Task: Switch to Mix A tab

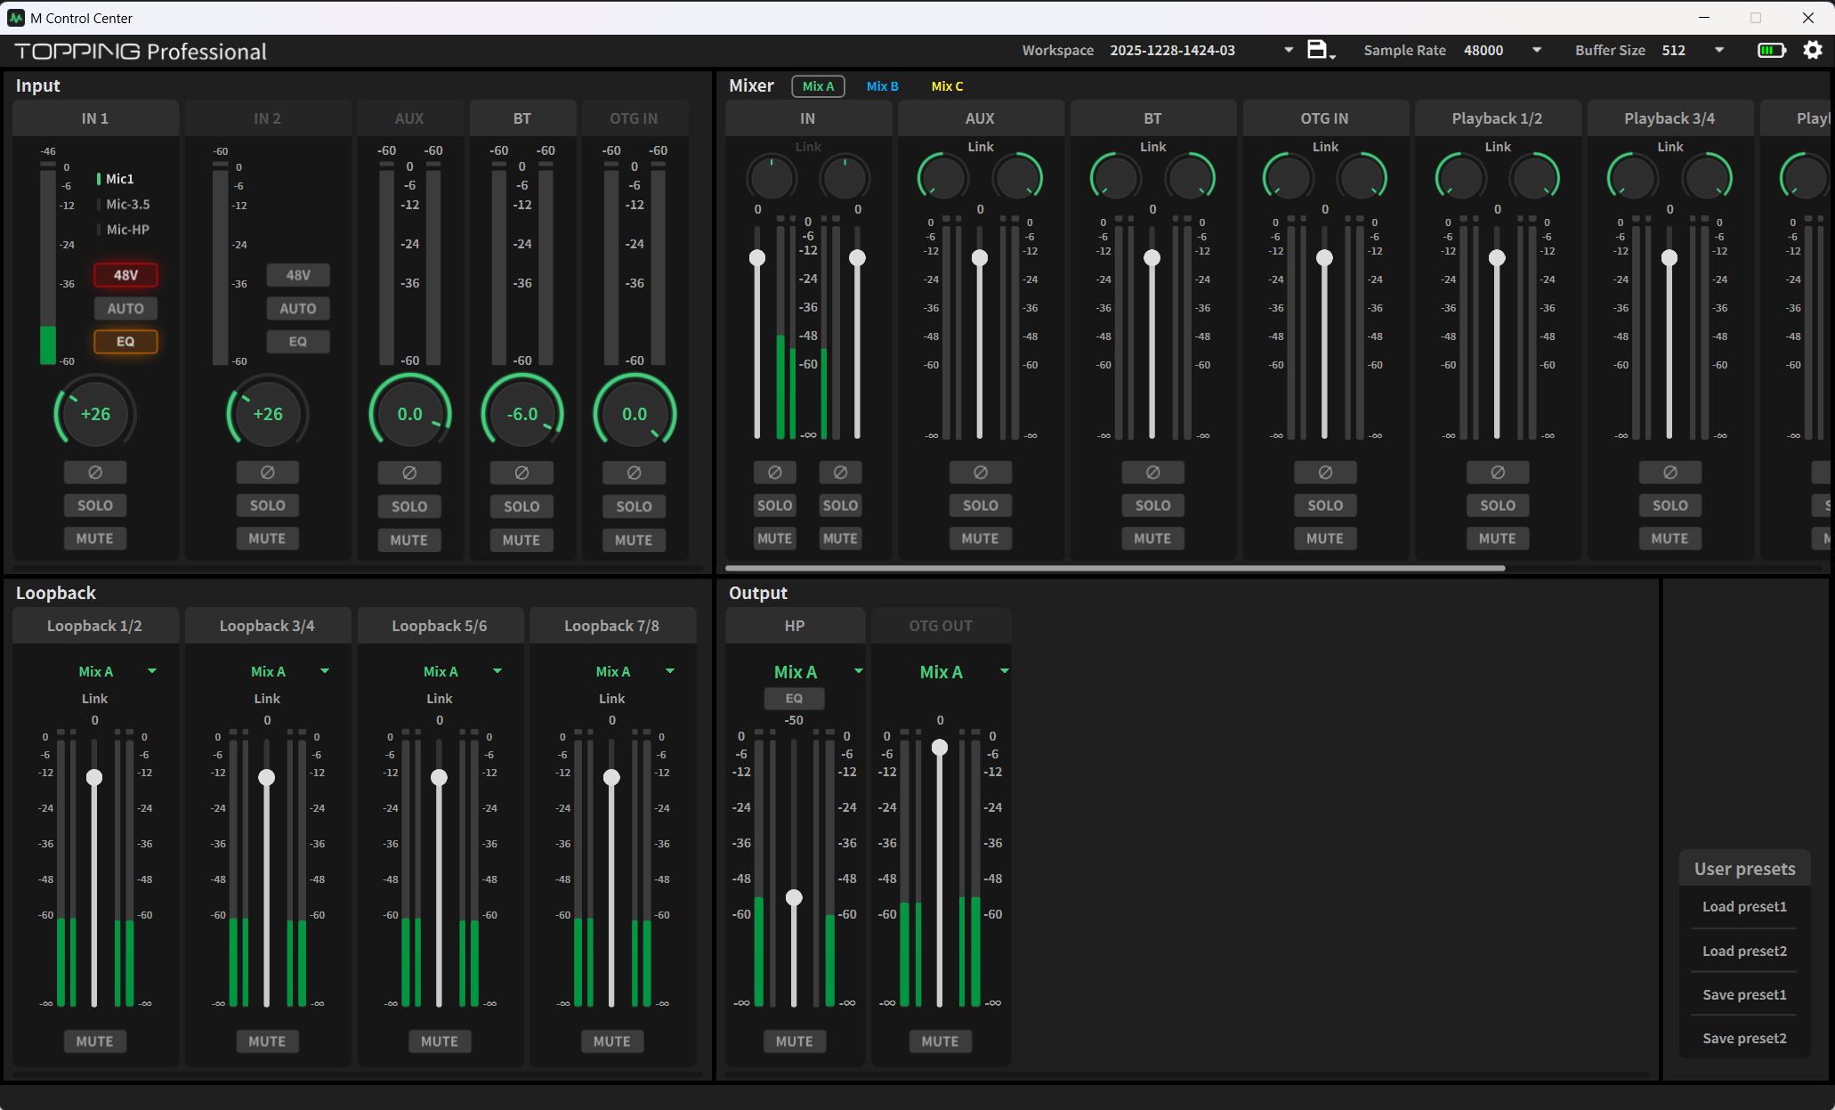Action: (x=818, y=86)
